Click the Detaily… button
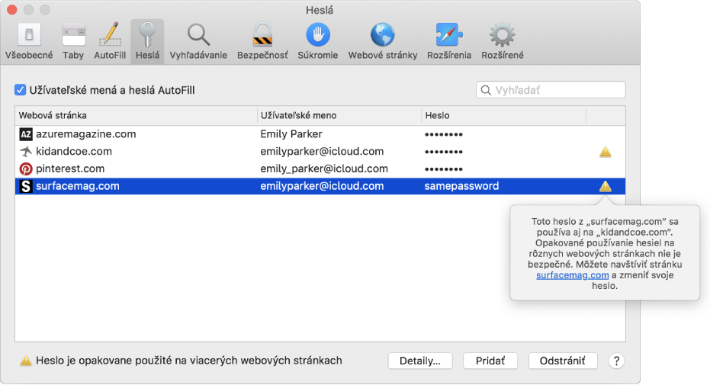 pyautogui.click(x=419, y=361)
